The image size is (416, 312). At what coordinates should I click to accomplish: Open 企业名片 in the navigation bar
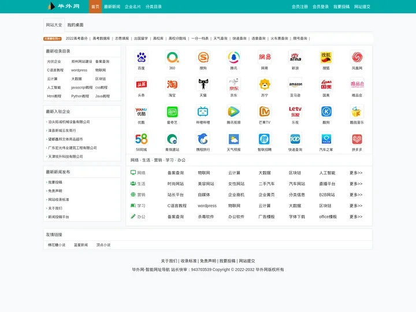[133, 6]
